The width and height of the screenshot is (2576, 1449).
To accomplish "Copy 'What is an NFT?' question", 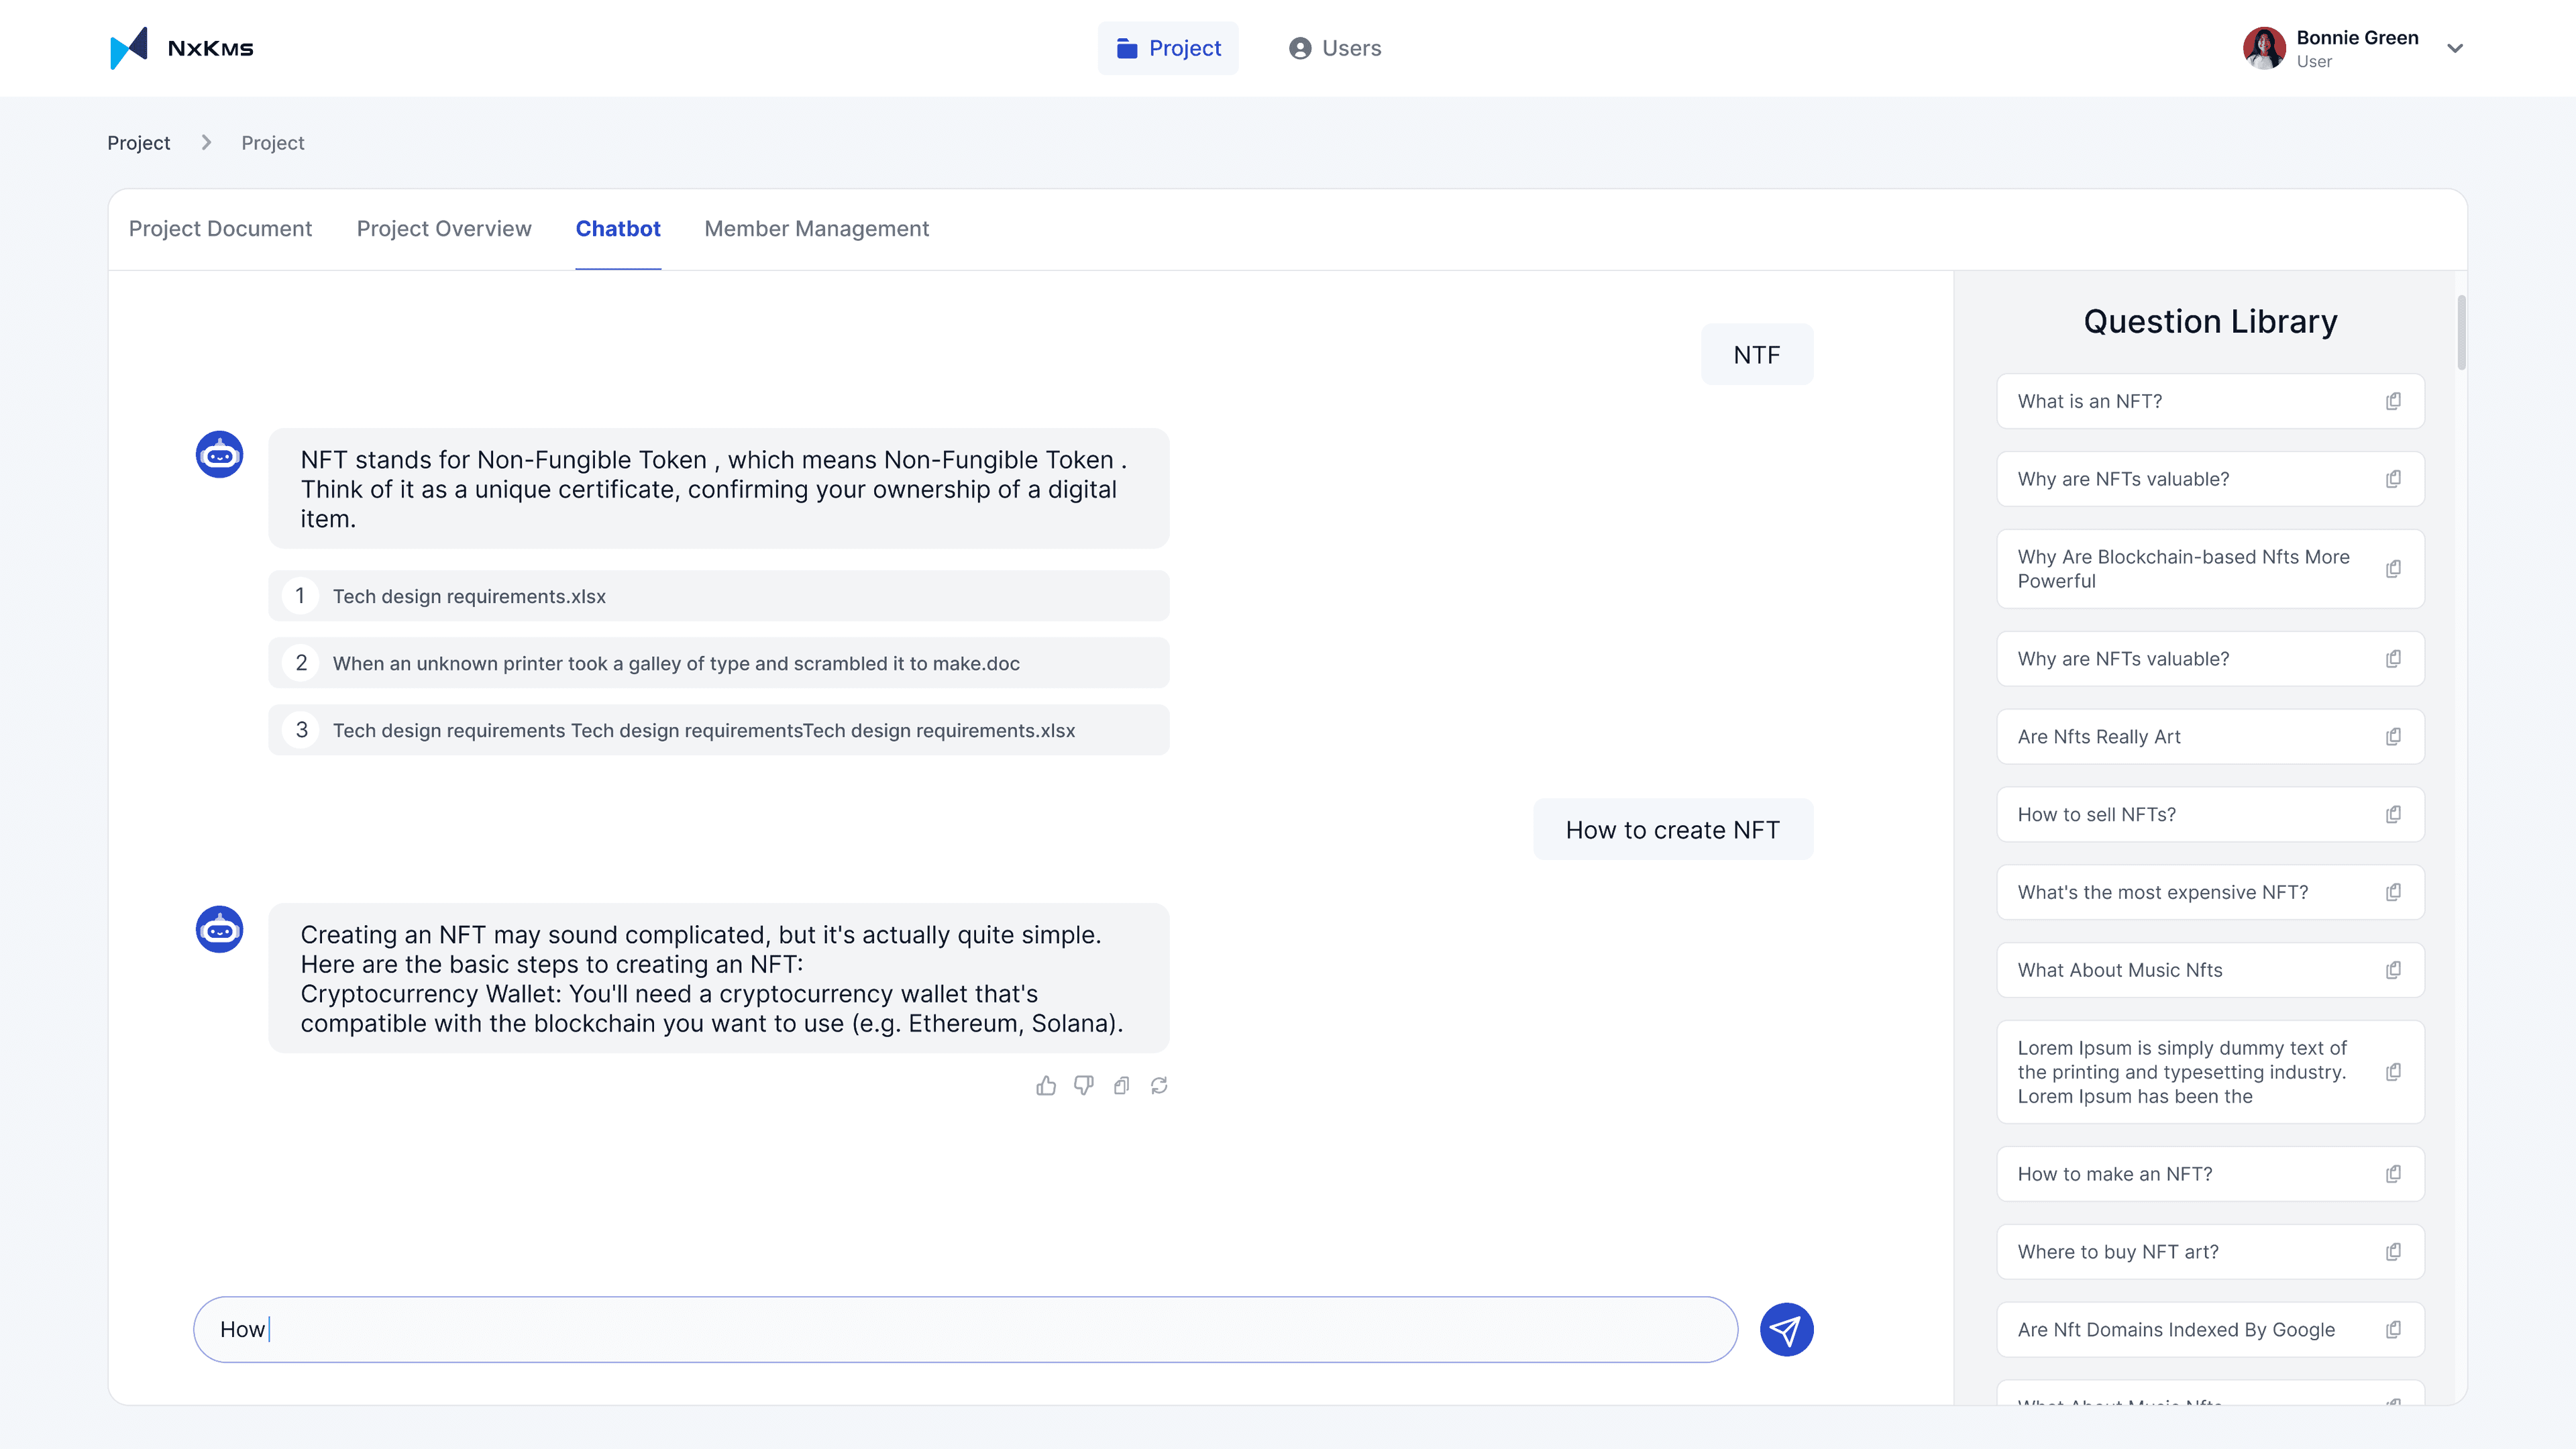I will pyautogui.click(x=2394, y=401).
